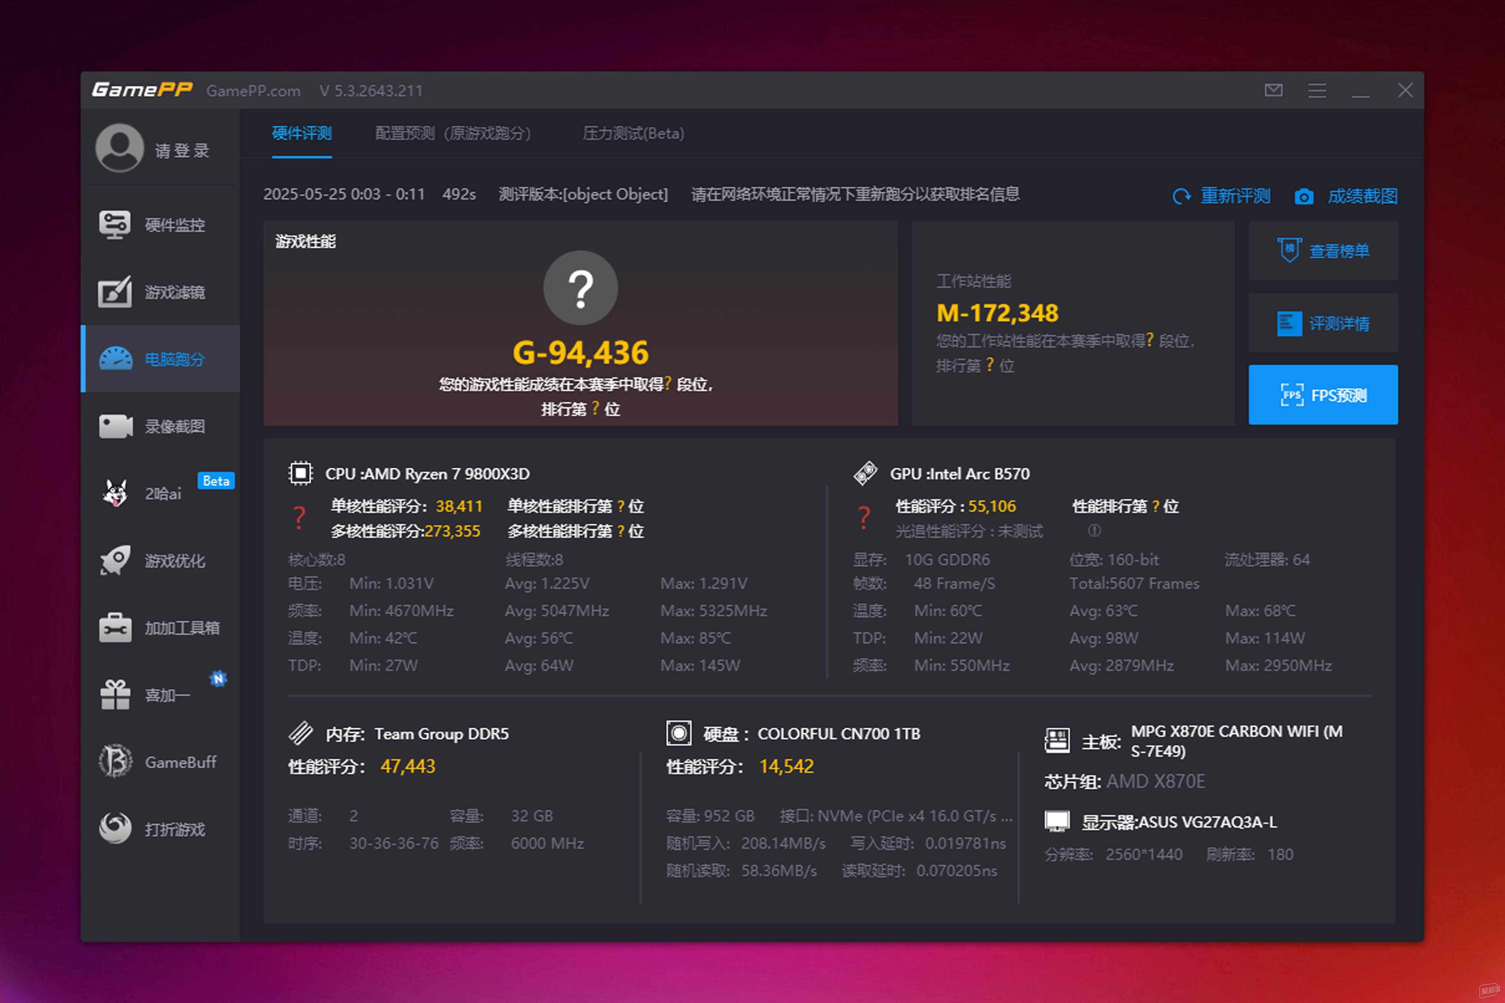Click the M-172,348 workstation score
The height and width of the screenshot is (1003, 1505).
pyautogui.click(x=997, y=313)
